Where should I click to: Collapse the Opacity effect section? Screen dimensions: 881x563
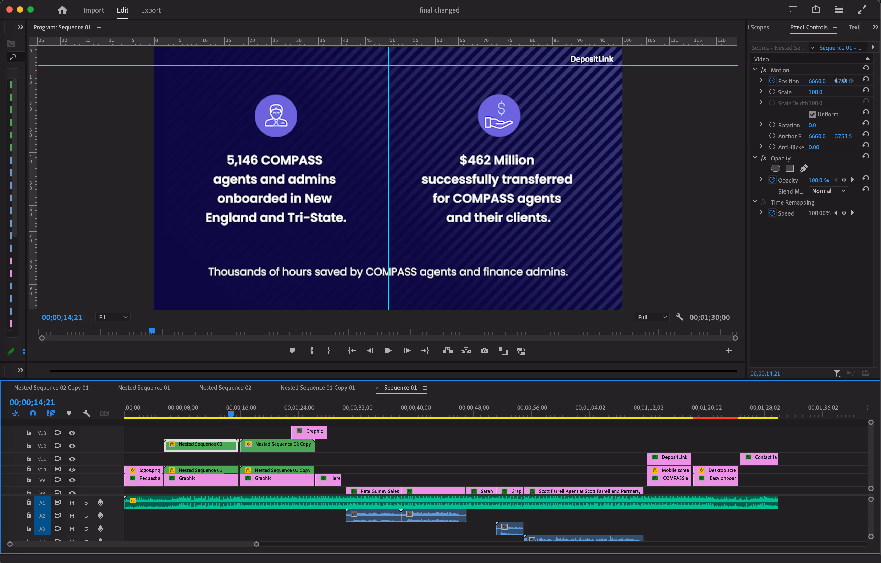[755, 157]
